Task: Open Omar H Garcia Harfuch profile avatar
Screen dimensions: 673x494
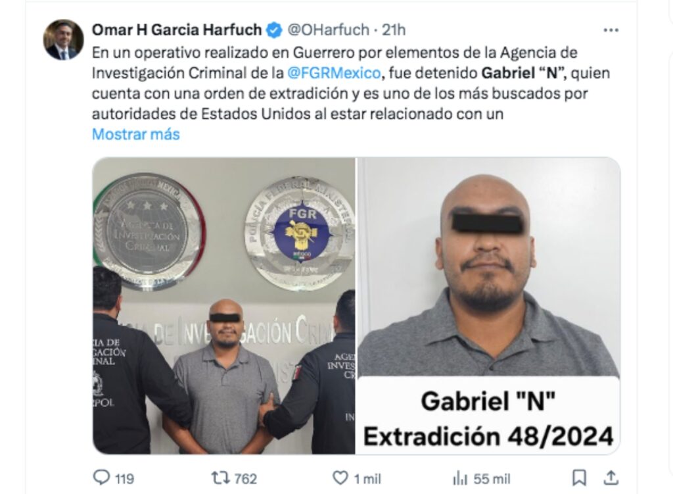Action: point(63,39)
